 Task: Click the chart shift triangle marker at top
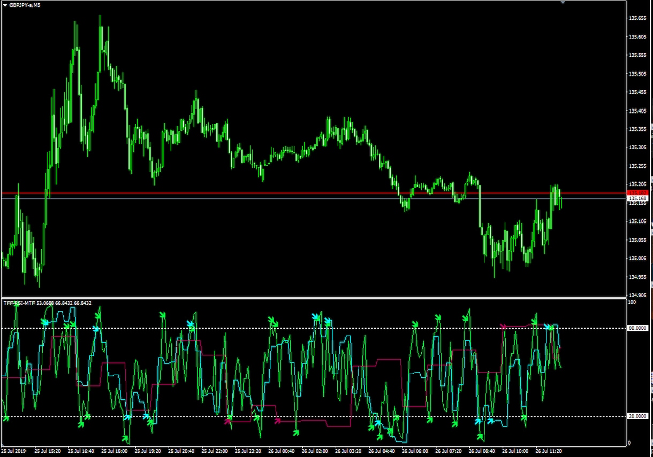point(562,2)
